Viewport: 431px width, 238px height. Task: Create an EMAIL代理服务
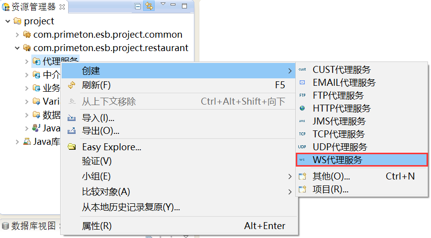362,82
